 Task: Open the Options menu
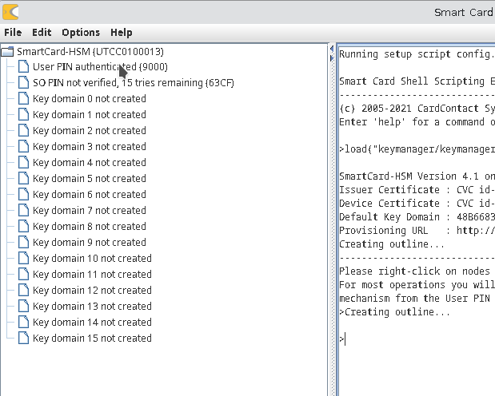pyautogui.click(x=81, y=33)
